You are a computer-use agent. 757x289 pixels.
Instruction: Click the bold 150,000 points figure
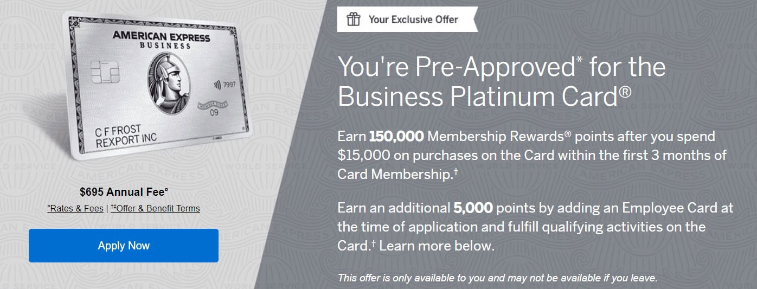point(396,136)
